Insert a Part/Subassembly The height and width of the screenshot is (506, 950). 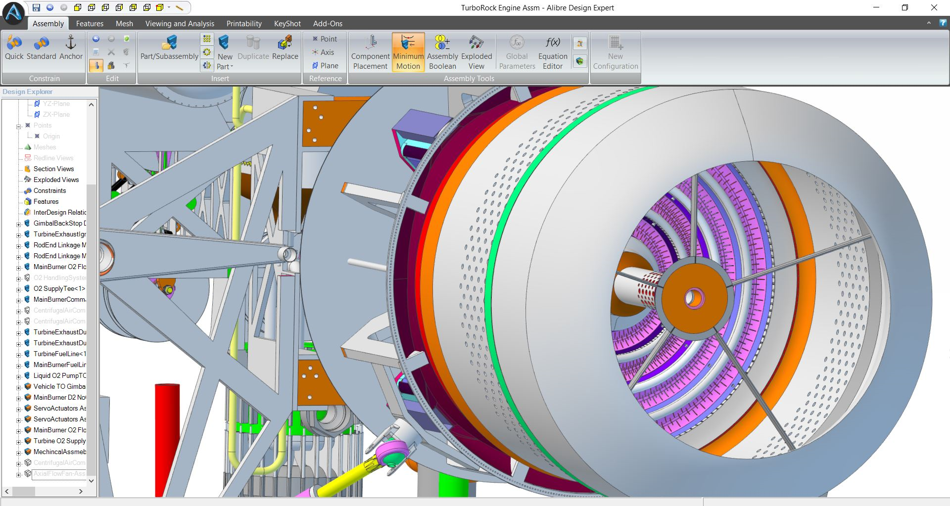point(169,48)
